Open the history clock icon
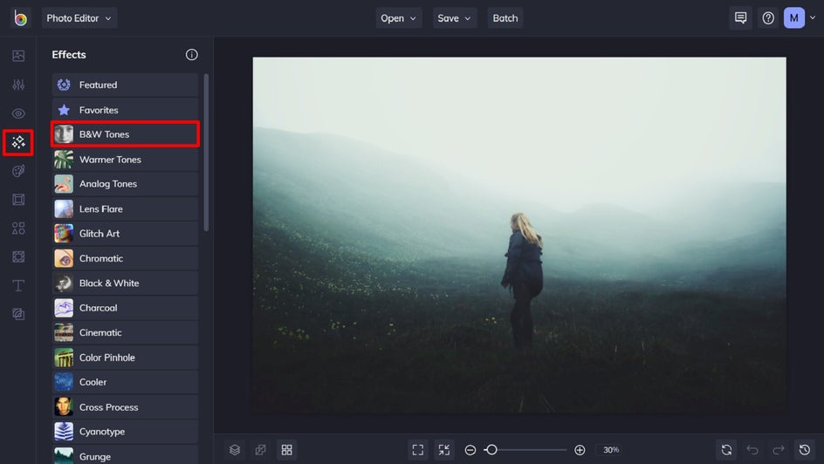This screenshot has height=464, width=824. tap(805, 450)
